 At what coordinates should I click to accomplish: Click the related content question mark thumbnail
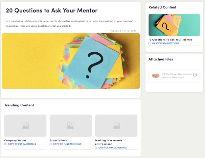[174, 25]
